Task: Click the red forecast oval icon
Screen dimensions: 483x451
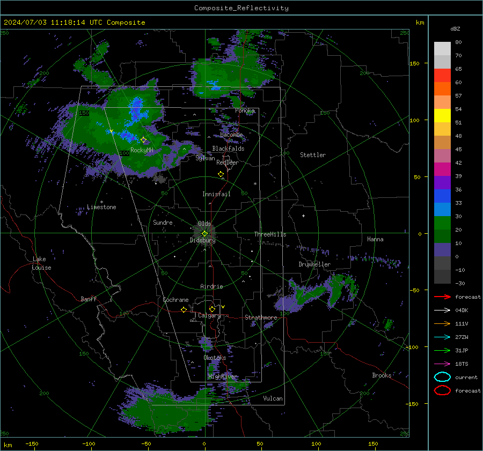Action: pyautogui.click(x=442, y=390)
